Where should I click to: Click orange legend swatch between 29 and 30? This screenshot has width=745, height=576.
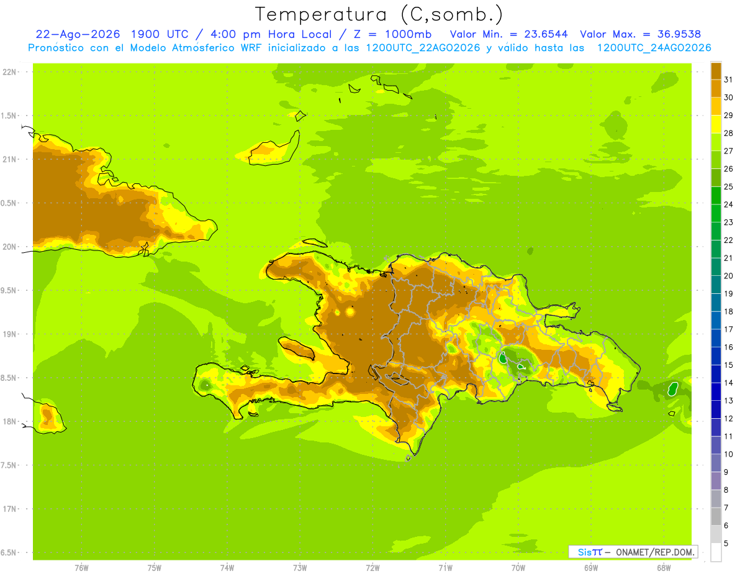[x=716, y=106]
